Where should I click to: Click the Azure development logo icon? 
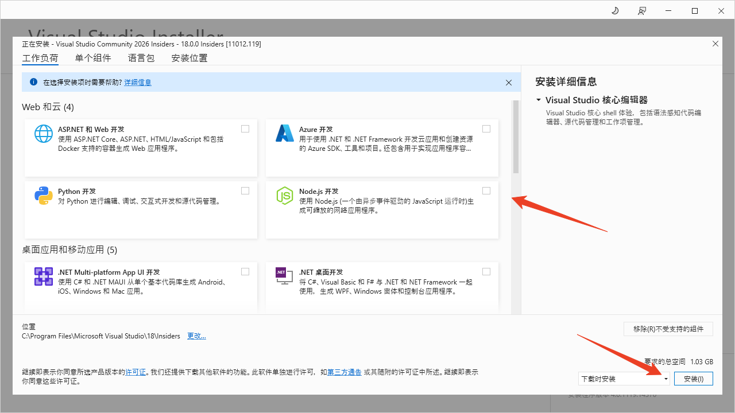pos(285,134)
